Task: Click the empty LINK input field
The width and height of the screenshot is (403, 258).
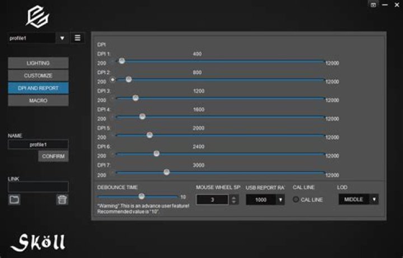Action: click(38, 187)
